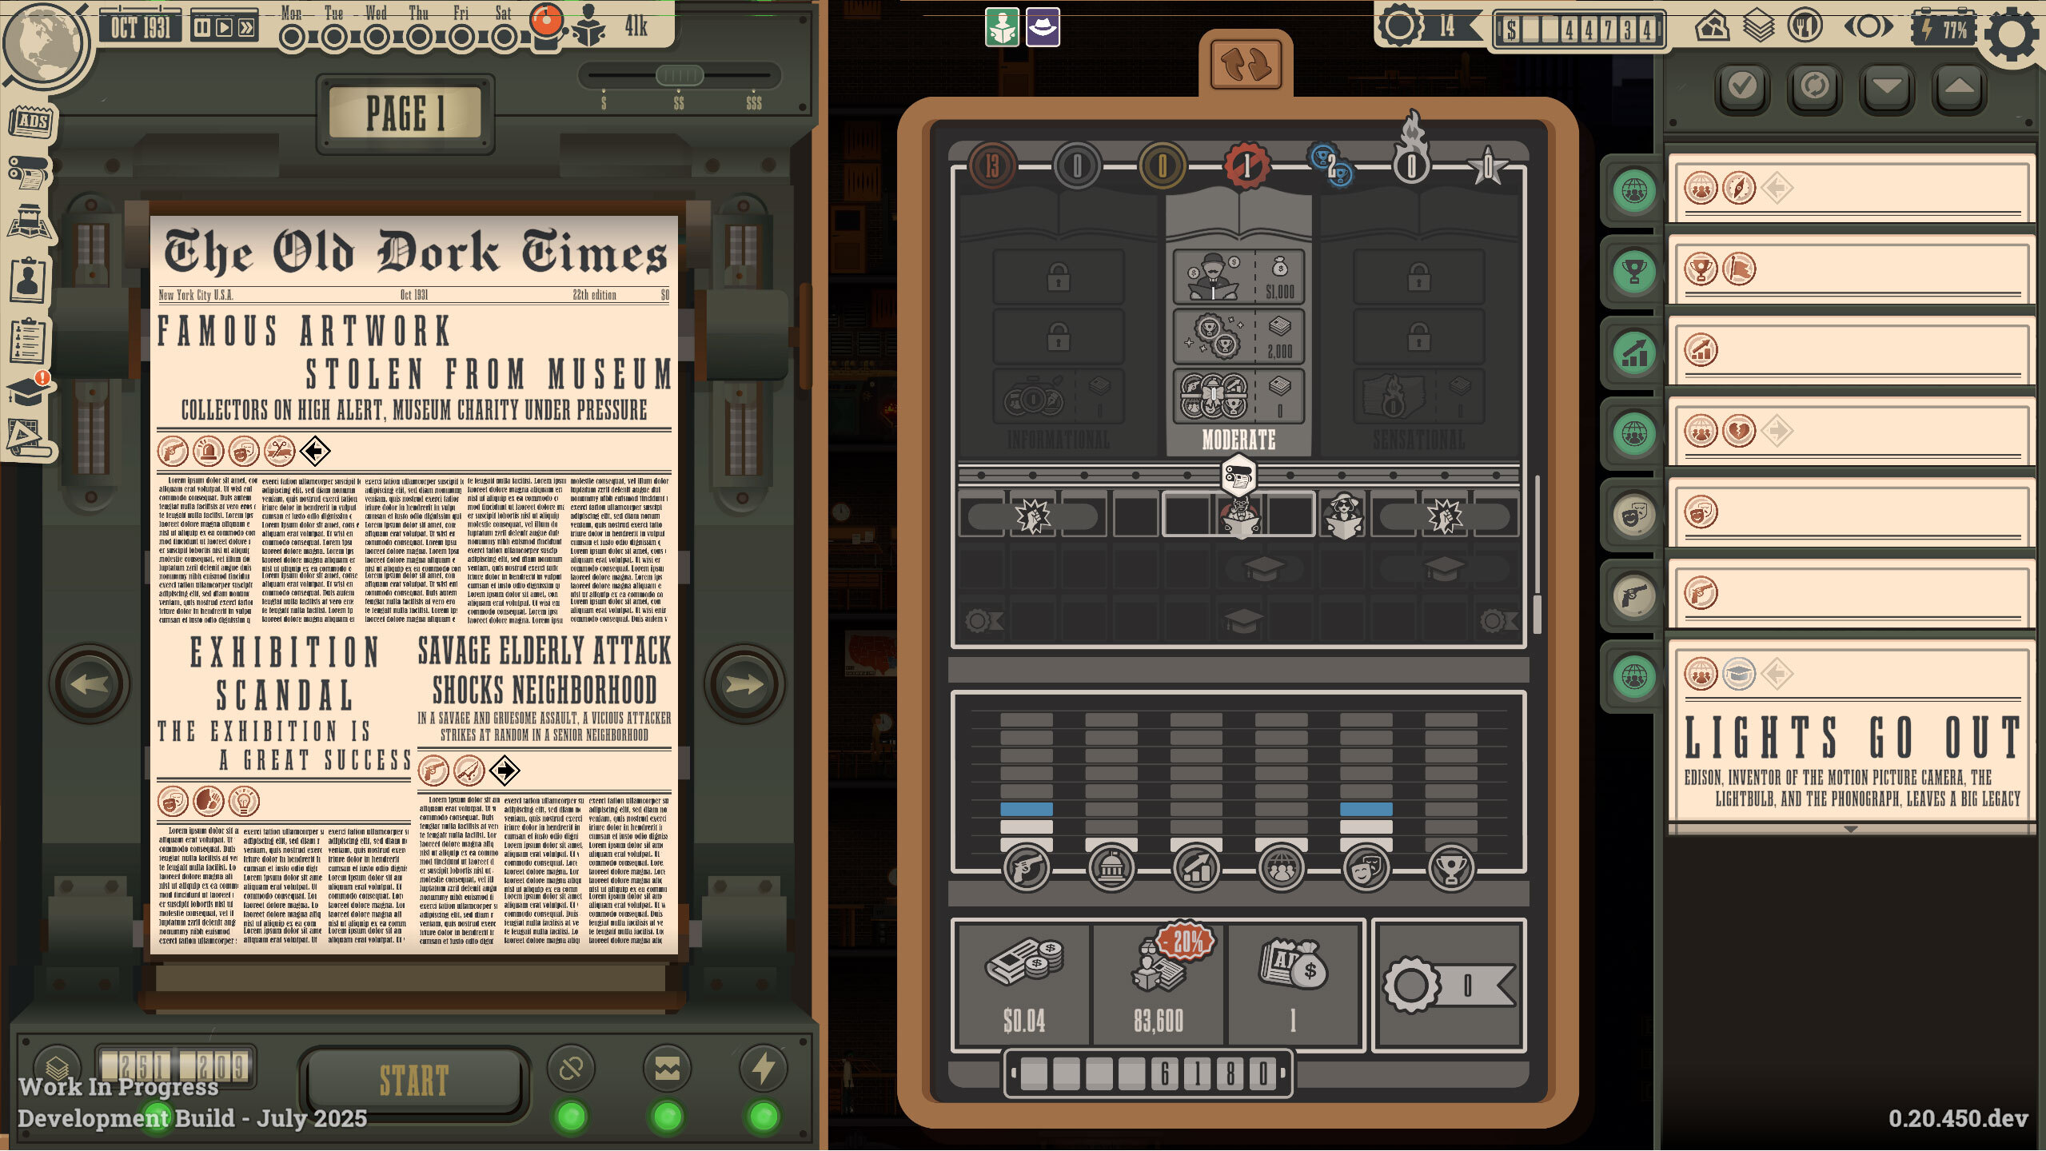Click the fast-forward game speed control

click(x=246, y=29)
